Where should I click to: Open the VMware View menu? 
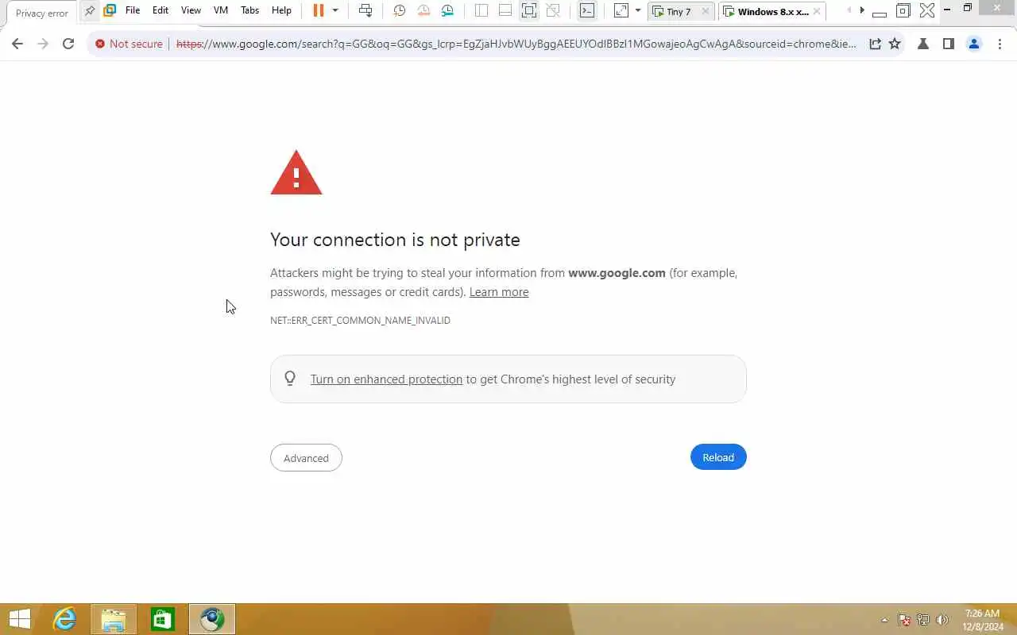(191, 11)
